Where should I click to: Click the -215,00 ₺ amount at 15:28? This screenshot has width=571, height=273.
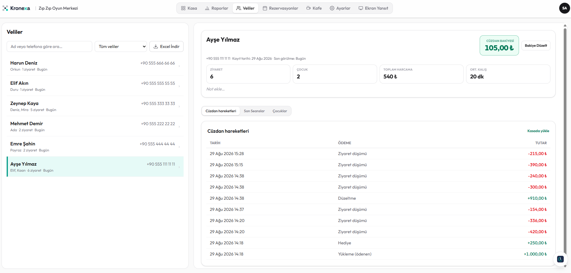click(x=537, y=154)
